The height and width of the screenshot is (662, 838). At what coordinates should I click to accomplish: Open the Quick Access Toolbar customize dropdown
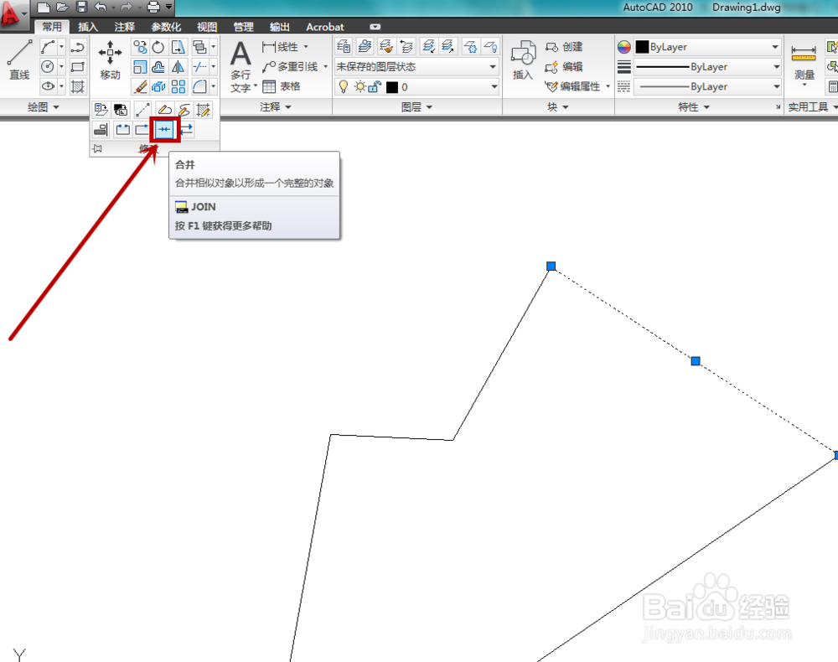point(169,7)
